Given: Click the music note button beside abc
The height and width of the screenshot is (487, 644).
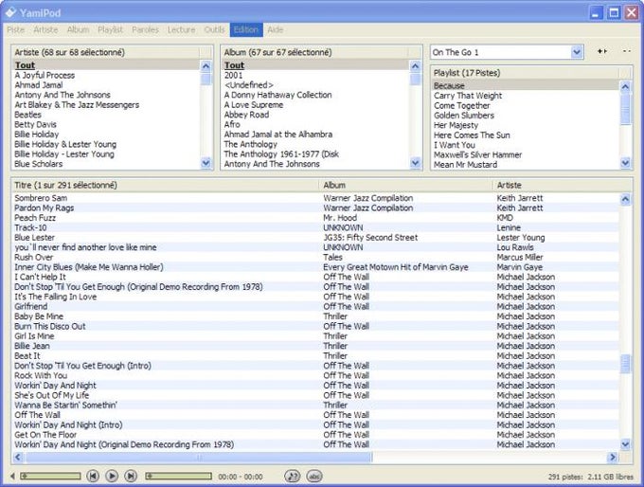Looking at the screenshot, I should 292,476.
